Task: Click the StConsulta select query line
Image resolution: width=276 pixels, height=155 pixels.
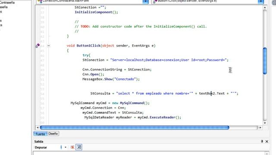Action: [164, 93]
